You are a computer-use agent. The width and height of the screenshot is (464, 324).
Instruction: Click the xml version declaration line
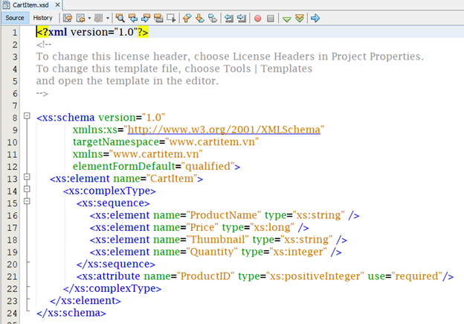[x=92, y=32]
